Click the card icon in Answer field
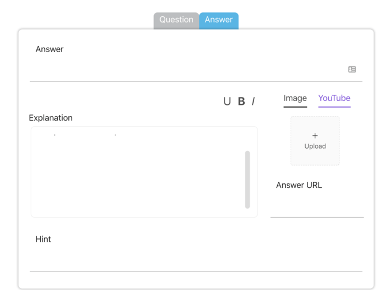 pos(352,70)
